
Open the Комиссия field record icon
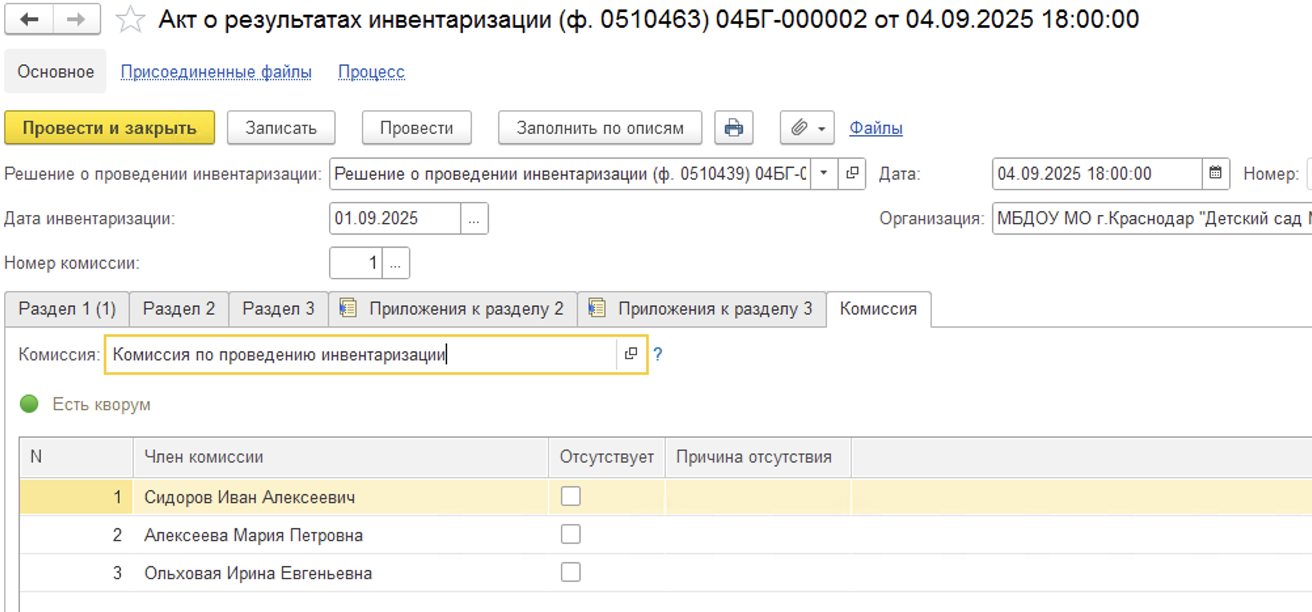click(631, 354)
